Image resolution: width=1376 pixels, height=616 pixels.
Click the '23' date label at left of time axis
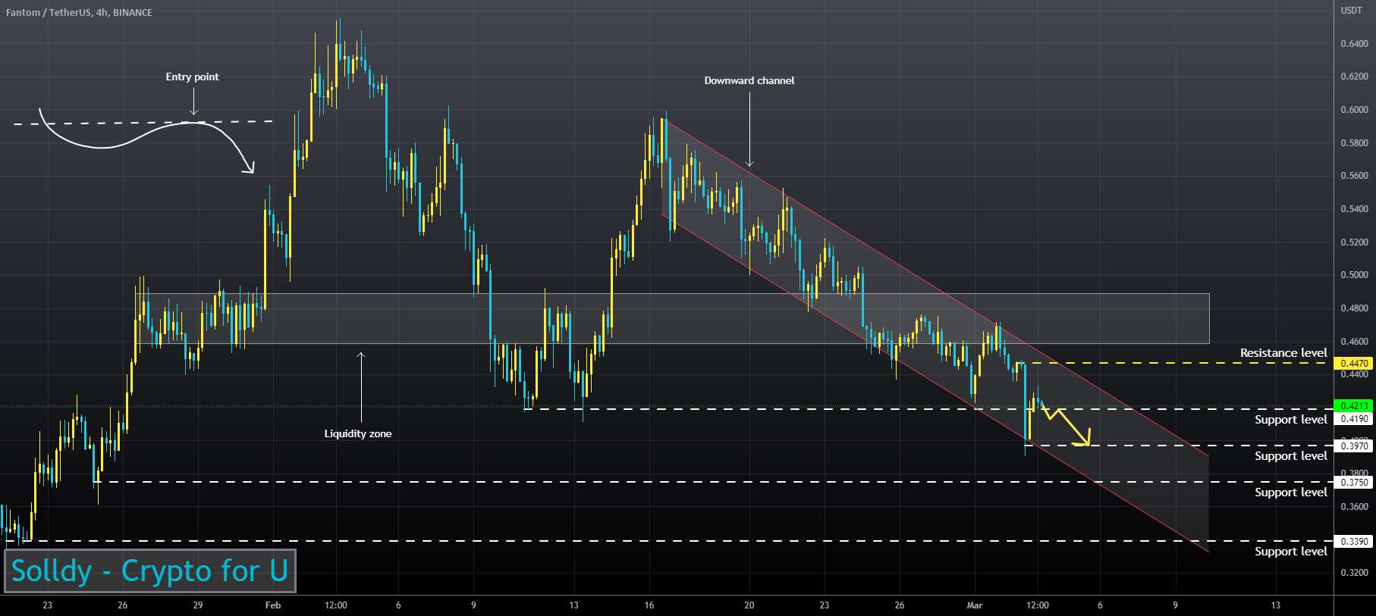tap(48, 605)
